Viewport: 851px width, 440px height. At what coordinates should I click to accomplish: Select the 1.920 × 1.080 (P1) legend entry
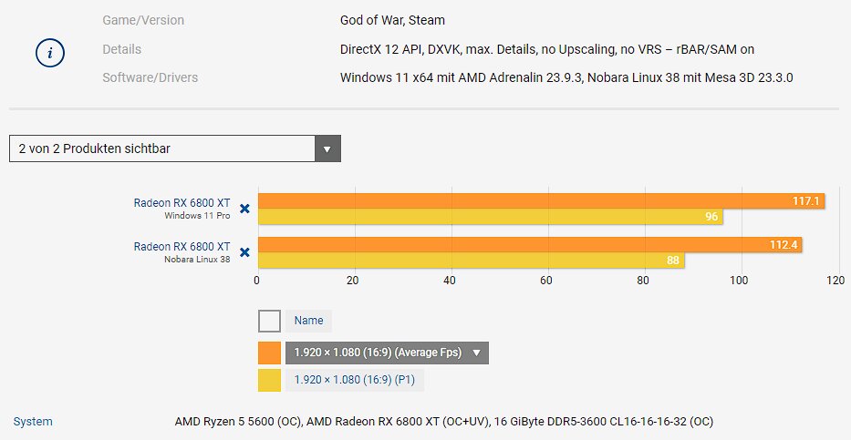[x=355, y=380]
